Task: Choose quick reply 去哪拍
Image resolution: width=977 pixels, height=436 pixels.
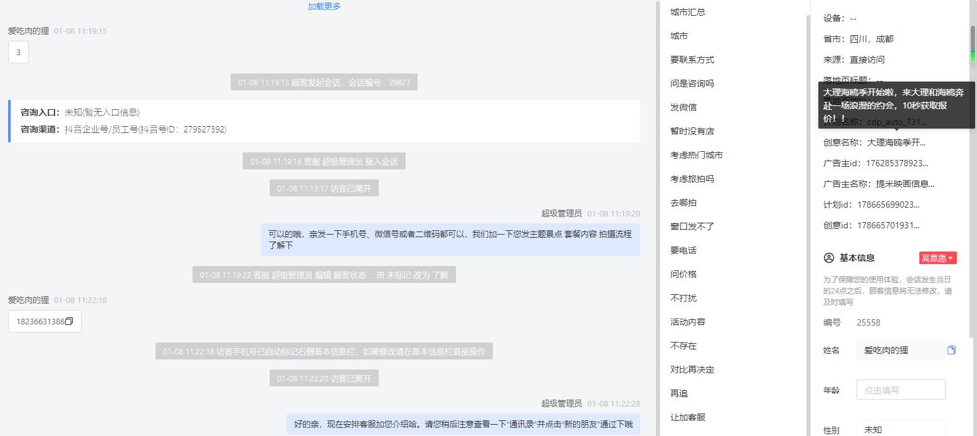Action: click(684, 203)
